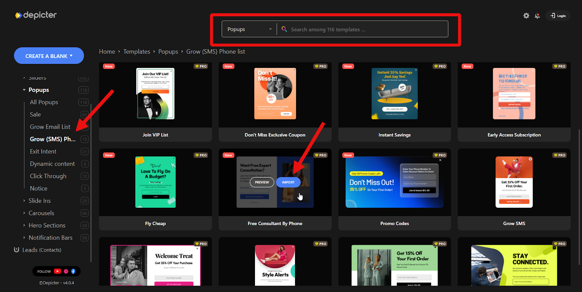This screenshot has width=582, height=292.
Task: Click PRO badge on Join VIP List card
Action: point(201,66)
